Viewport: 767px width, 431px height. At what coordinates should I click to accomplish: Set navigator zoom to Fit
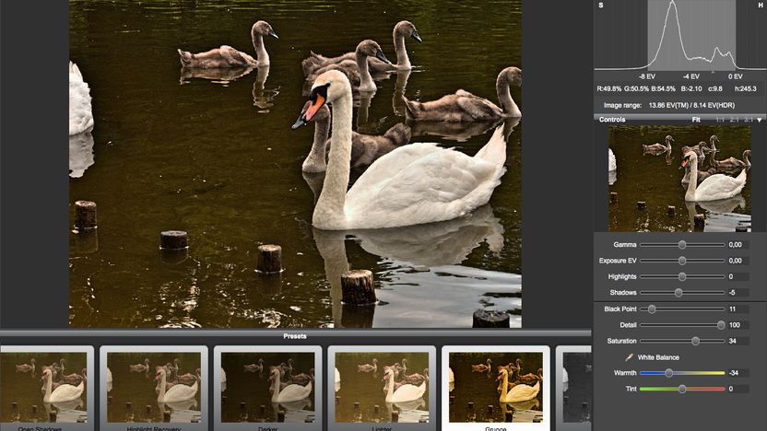tap(696, 120)
